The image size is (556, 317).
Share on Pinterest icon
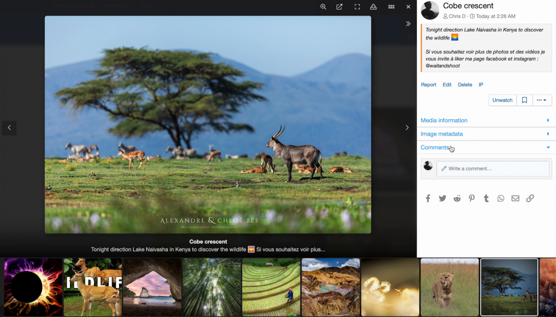coord(472,198)
